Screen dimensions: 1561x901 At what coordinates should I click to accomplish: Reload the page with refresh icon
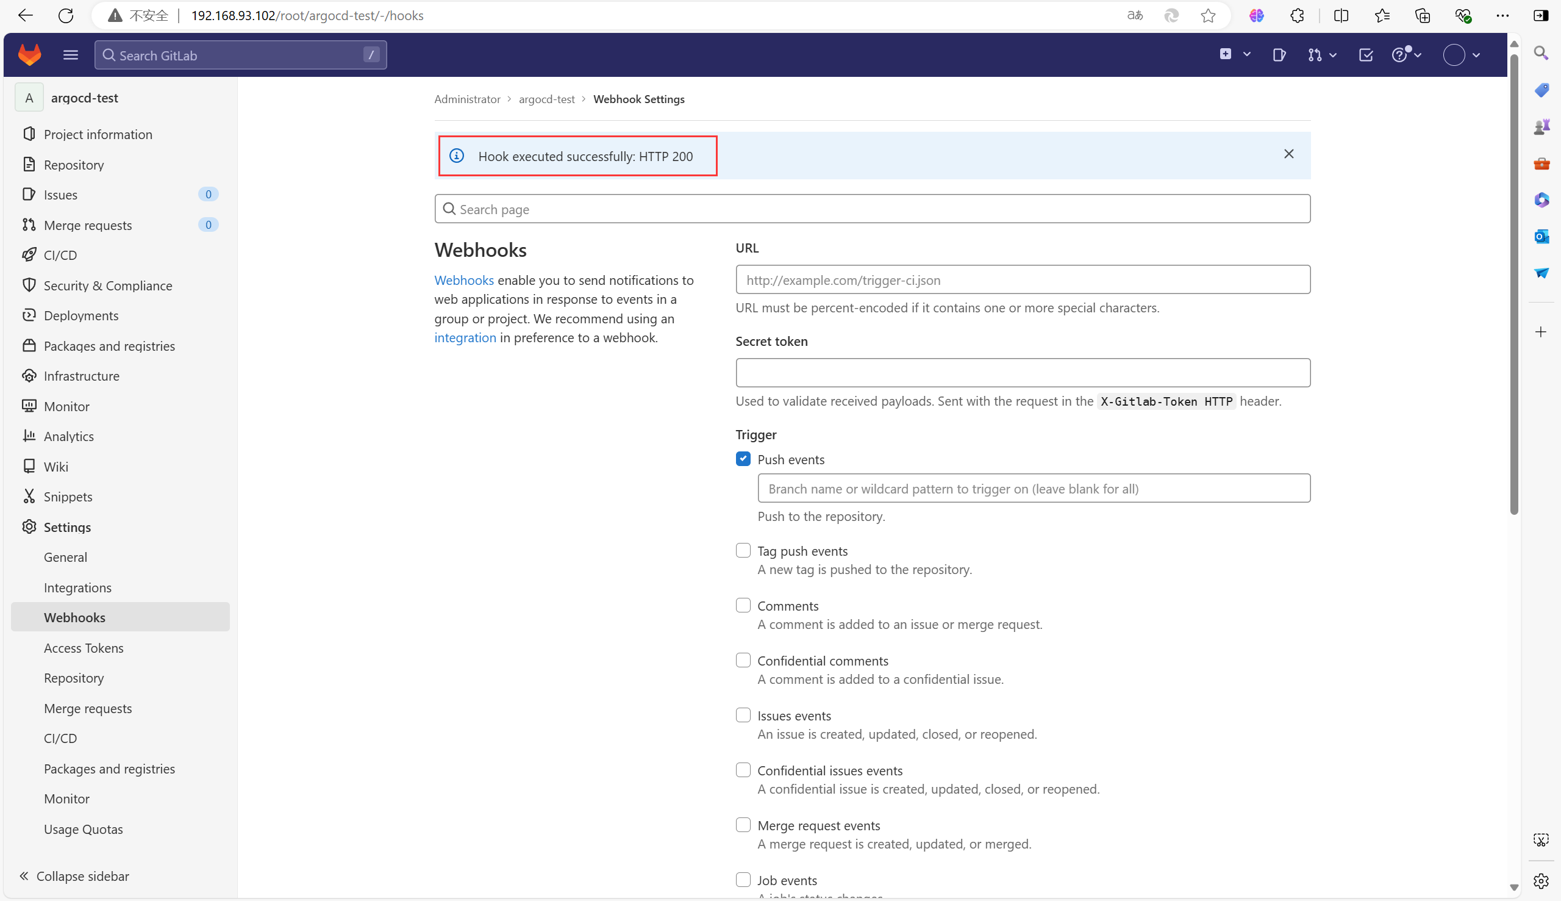point(66,15)
